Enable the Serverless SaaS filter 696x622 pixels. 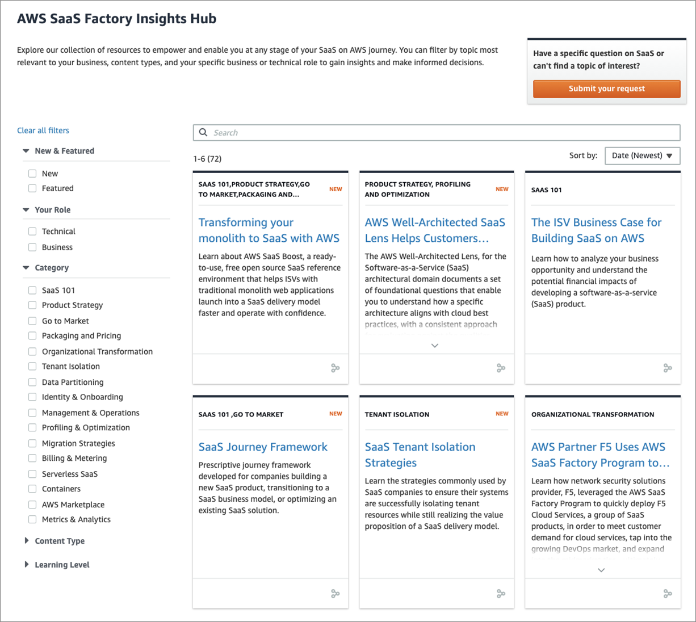click(32, 474)
